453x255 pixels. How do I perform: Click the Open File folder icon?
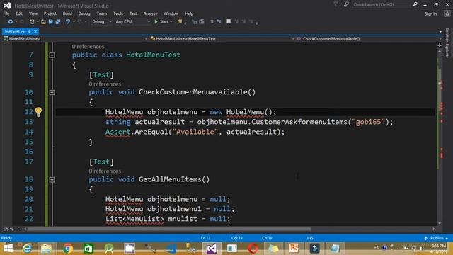(x=43, y=22)
